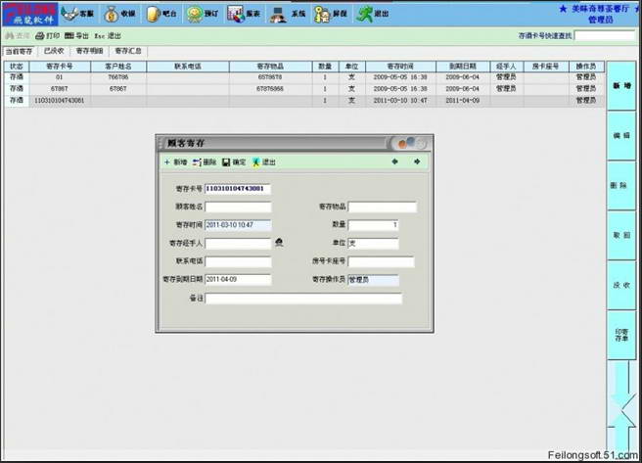This screenshot has height=463, width=642.
Task: Click the 印寄存单 side panel button
Action: (x=621, y=336)
